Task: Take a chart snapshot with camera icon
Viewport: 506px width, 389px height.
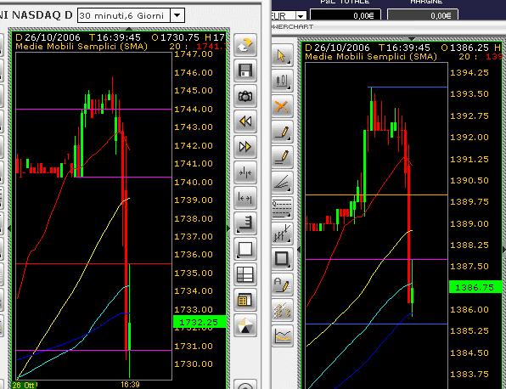Action: pyautogui.click(x=245, y=96)
